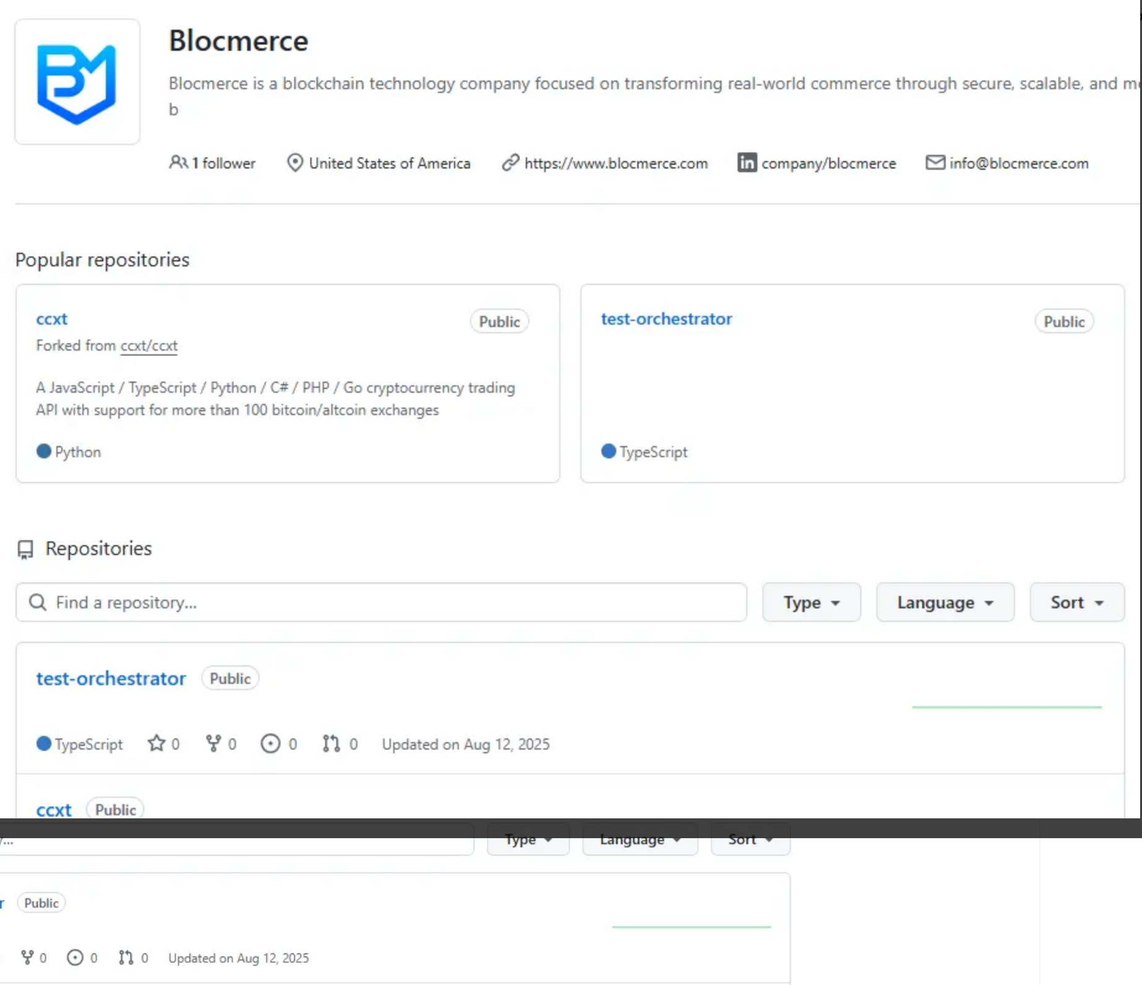The image size is (1142, 985).
Task: Open test-orchestrator in repositories list
Action: pos(111,678)
